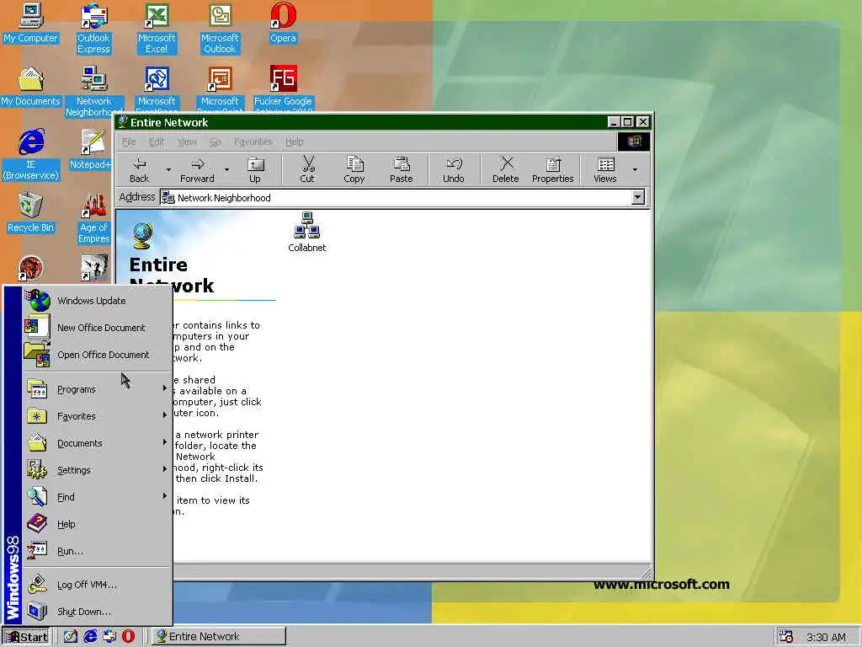862x647 pixels.
Task: Open the File menu
Action: click(x=129, y=142)
